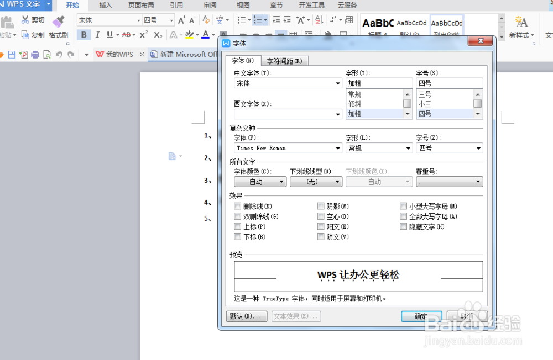This screenshot has height=360, width=553.
Task: Click the phonetic guide wén icon
Action: [x=220, y=20]
